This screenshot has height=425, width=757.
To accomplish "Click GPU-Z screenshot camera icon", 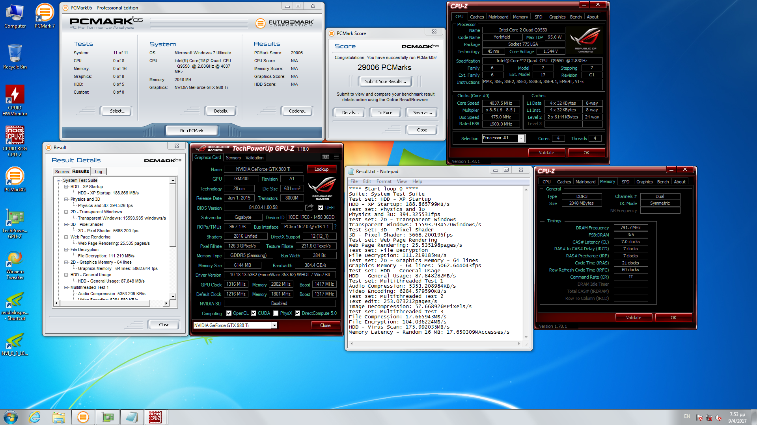I will click(326, 157).
